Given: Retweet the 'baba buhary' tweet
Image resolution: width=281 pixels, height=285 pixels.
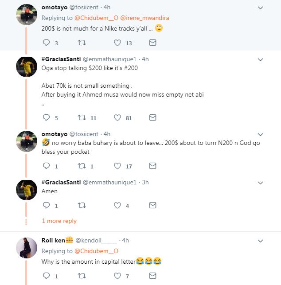Looking at the screenshot, I should click(82, 166).
